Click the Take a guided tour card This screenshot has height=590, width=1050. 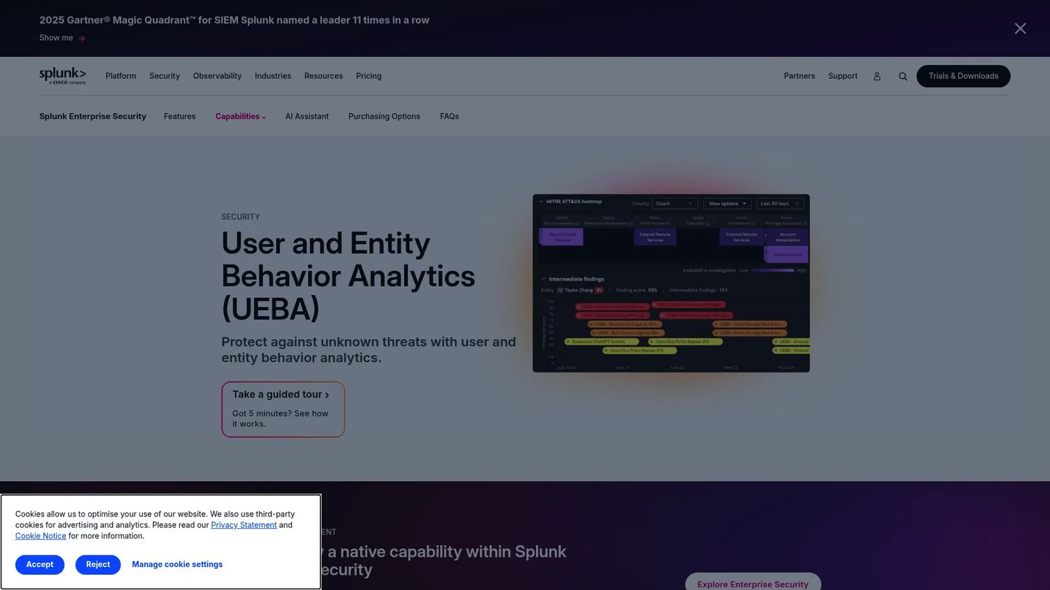[x=283, y=409]
